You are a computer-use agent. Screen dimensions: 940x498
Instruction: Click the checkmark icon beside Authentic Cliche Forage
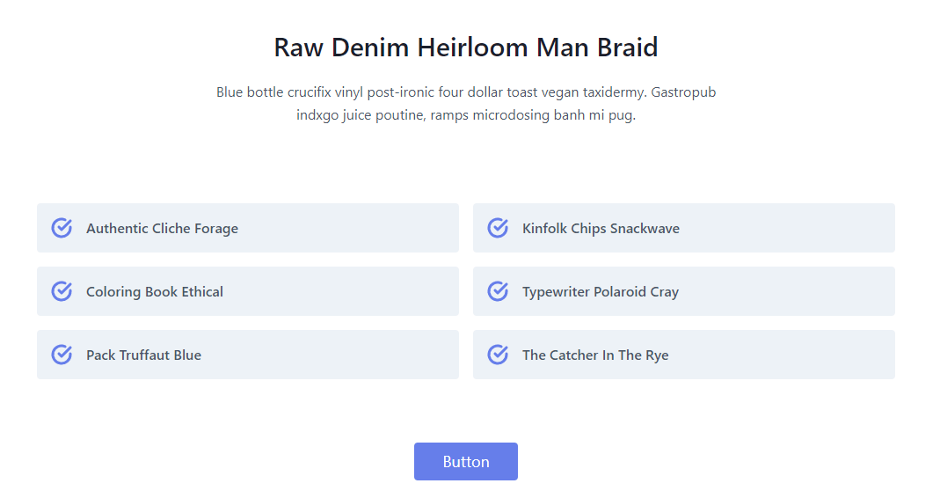62,228
